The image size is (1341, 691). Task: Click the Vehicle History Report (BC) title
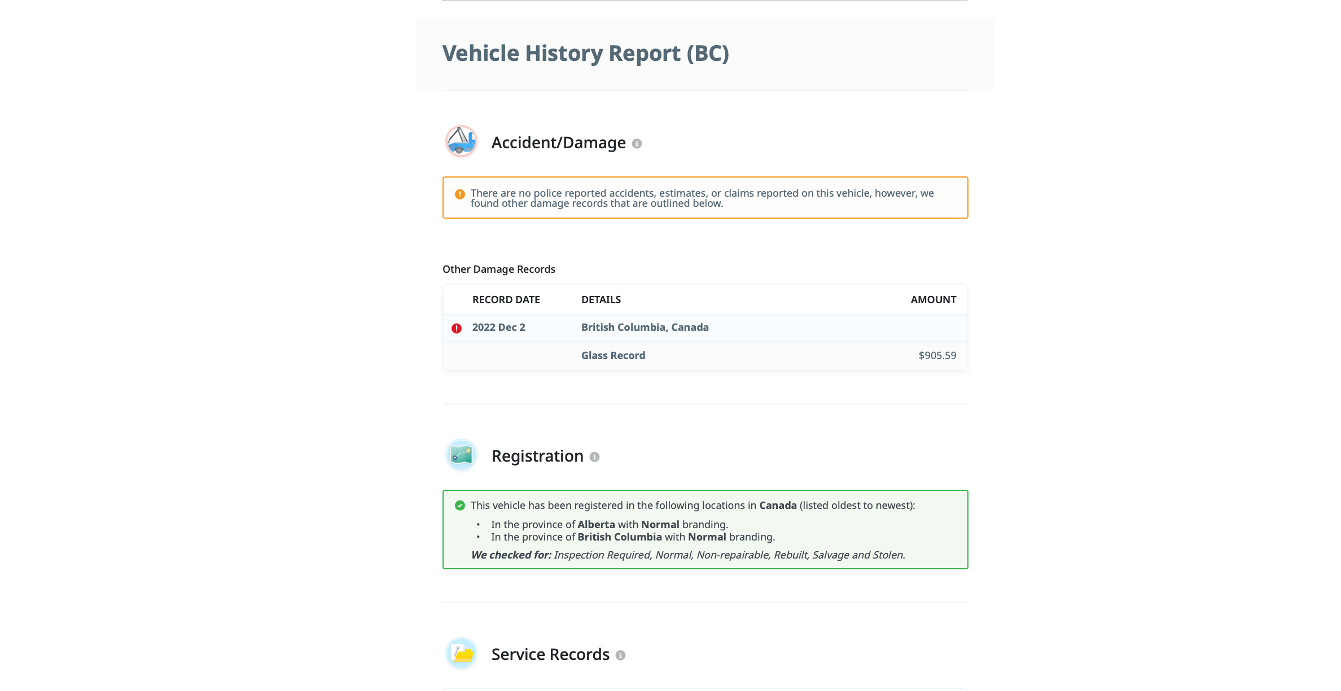[x=585, y=54]
